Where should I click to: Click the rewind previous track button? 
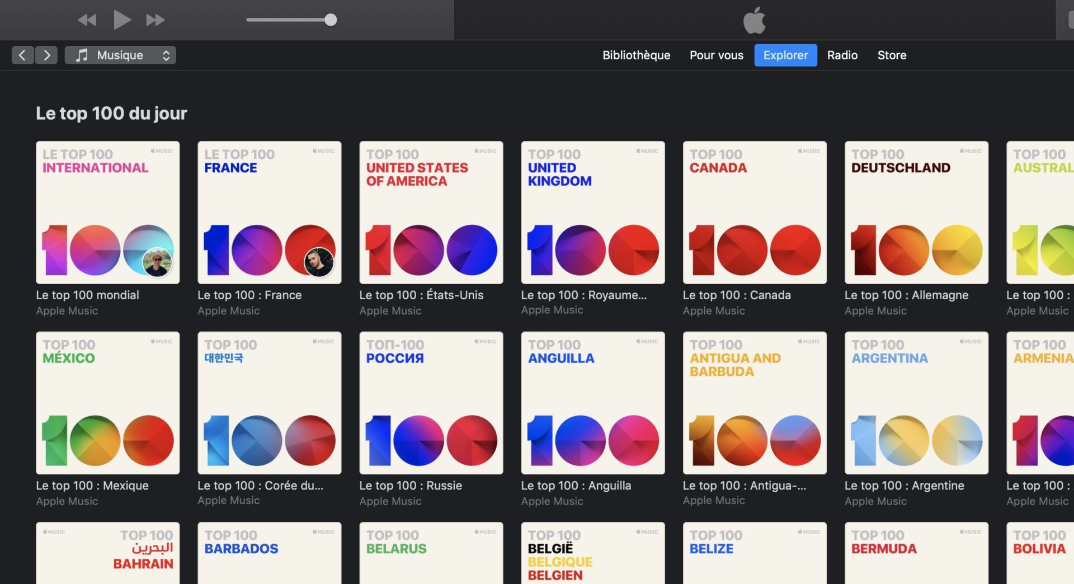tap(87, 20)
